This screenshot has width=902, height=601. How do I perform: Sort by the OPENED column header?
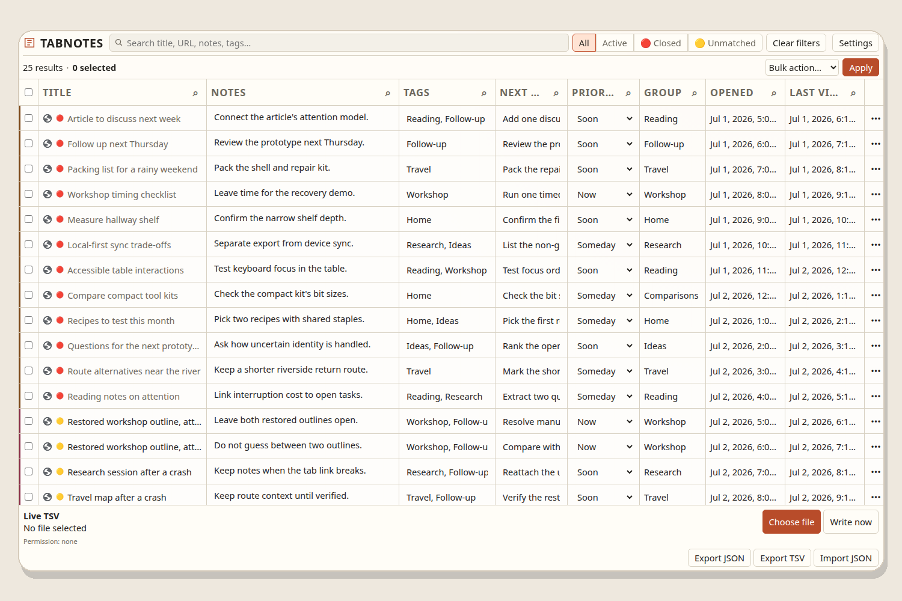point(732,93)
